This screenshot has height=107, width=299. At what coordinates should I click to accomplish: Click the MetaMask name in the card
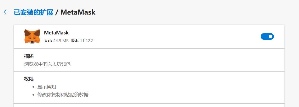coord(56,33)
